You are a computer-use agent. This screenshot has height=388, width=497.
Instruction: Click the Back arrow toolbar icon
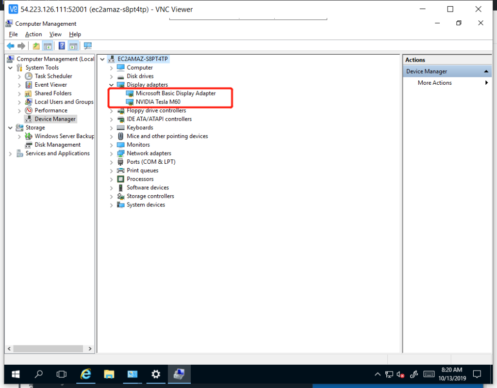tap(10, 46)
